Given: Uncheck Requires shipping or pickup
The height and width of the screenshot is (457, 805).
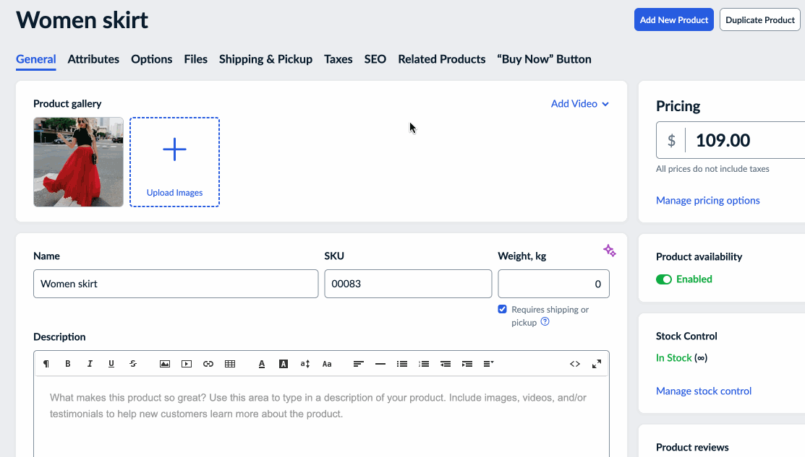Looking at the screenshot, I should pos(502,309).
